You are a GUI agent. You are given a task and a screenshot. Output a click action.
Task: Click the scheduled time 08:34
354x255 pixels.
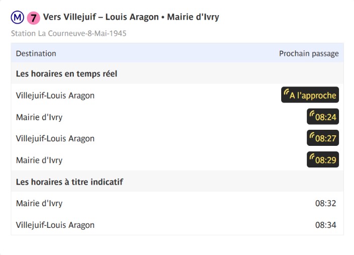click(325, 225)
